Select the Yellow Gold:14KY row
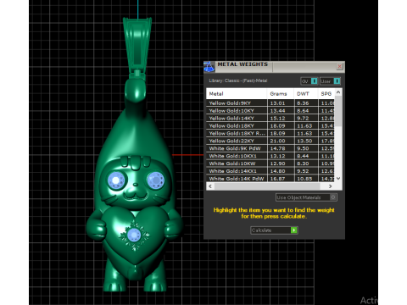 tap(270, 119)
